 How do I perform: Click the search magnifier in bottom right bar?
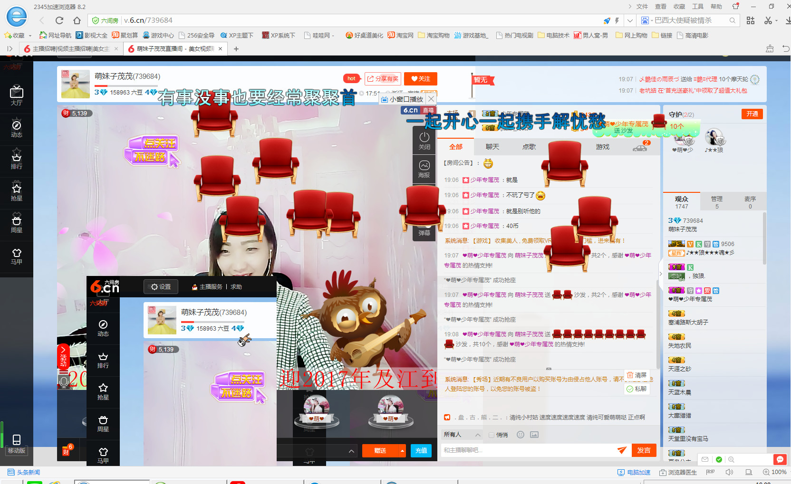point(731,459)
